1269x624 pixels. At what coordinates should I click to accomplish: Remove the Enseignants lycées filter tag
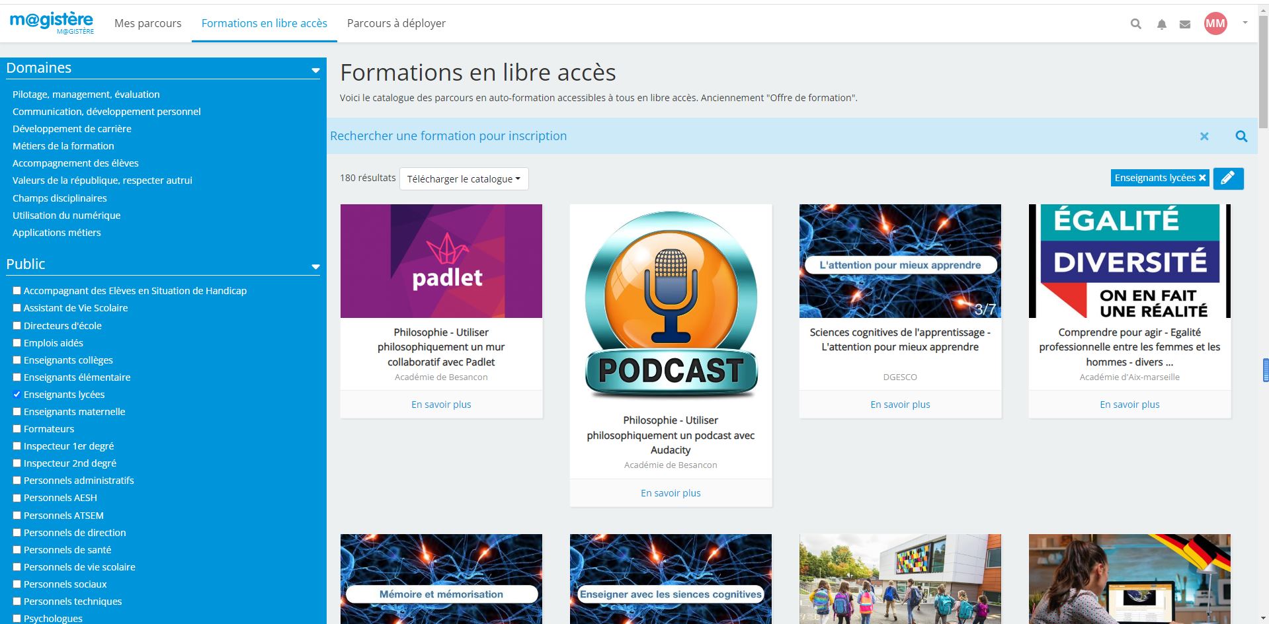[1202, 178]
